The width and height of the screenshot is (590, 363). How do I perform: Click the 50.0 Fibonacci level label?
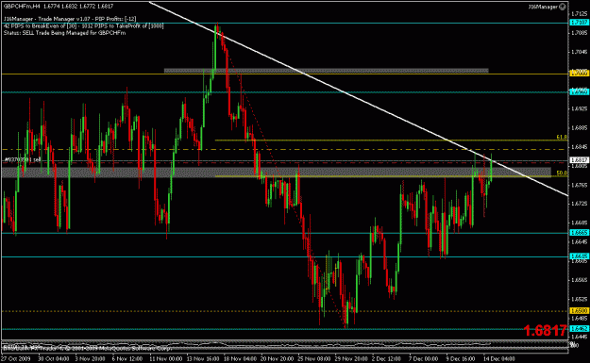tap(562, 173)
